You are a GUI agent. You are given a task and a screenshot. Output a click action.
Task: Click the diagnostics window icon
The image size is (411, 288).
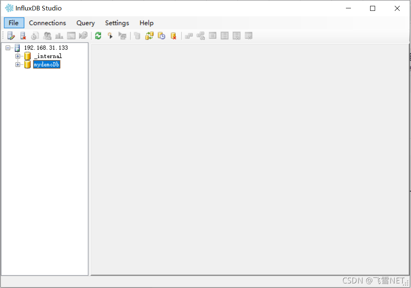click(x=71, y=35)
